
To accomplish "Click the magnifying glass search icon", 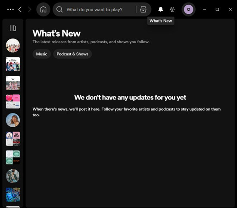I will (x=59, y=10).
